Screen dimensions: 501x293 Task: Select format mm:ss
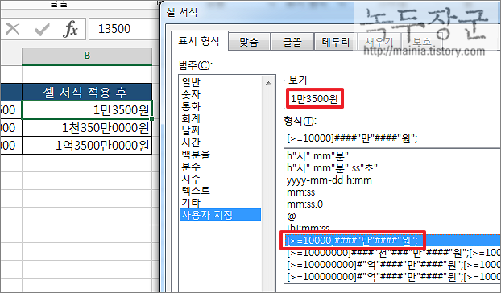(x=392, y=192)
